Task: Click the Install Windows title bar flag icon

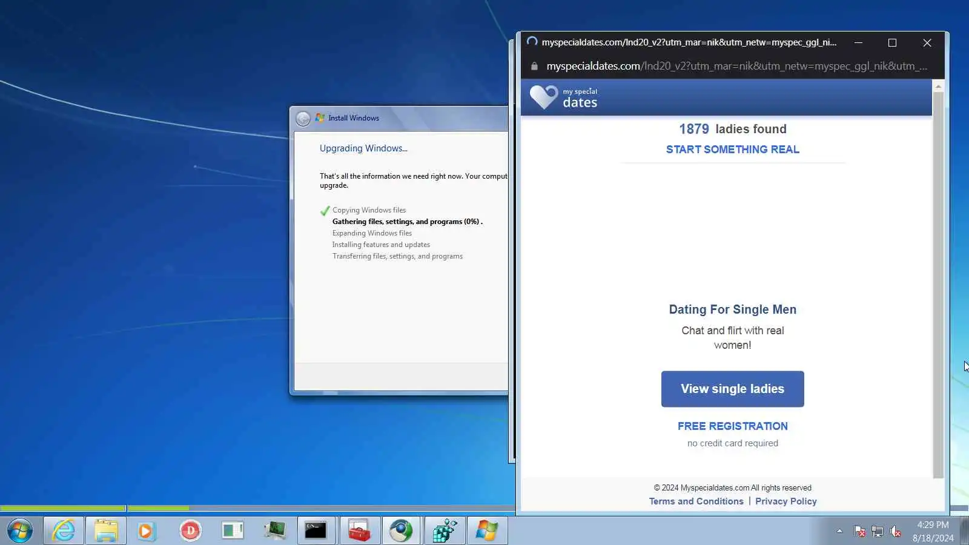Action: 320,117
